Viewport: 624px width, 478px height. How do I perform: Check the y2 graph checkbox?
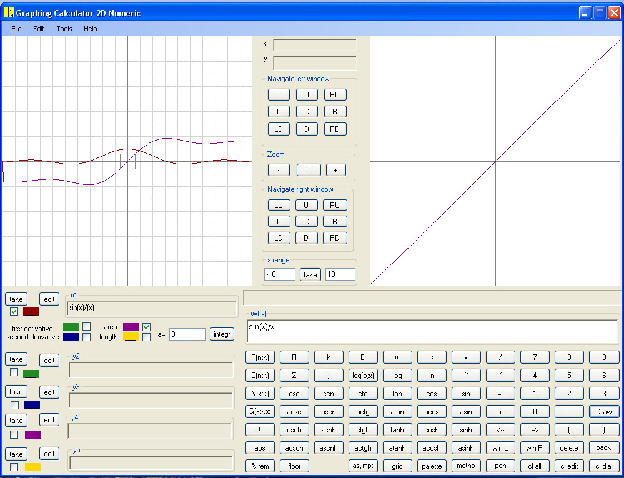pyautogui.click(x=14, y=372)
